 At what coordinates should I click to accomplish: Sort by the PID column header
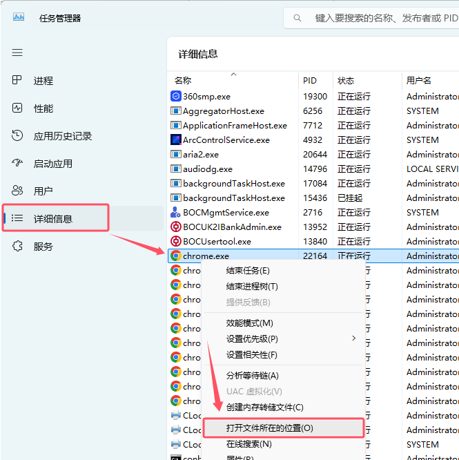click(310, 81)
